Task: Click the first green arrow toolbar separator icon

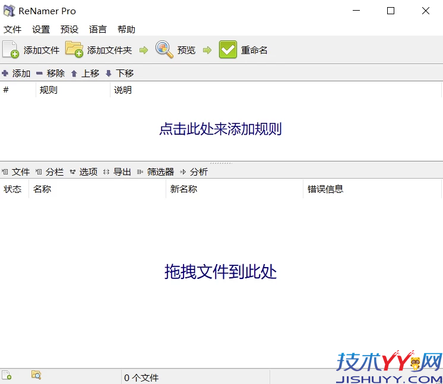Action: pyautogui.click(x=144, y=50)
